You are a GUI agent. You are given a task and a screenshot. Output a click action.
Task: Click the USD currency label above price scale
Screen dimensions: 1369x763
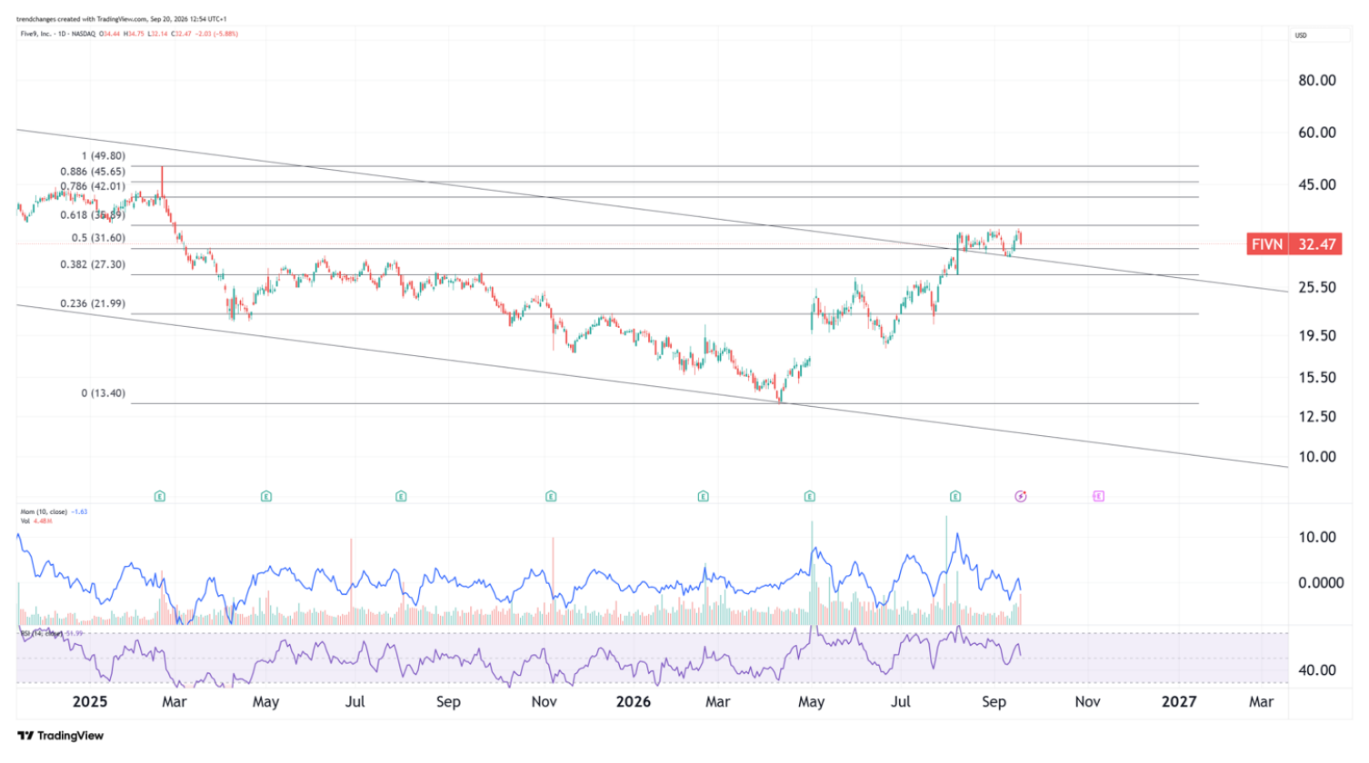coord(1301,35)
